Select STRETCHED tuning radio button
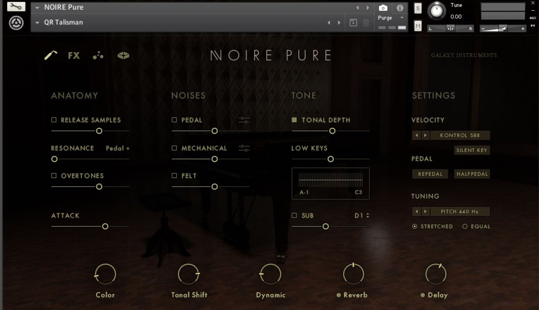 coord(415,227)
